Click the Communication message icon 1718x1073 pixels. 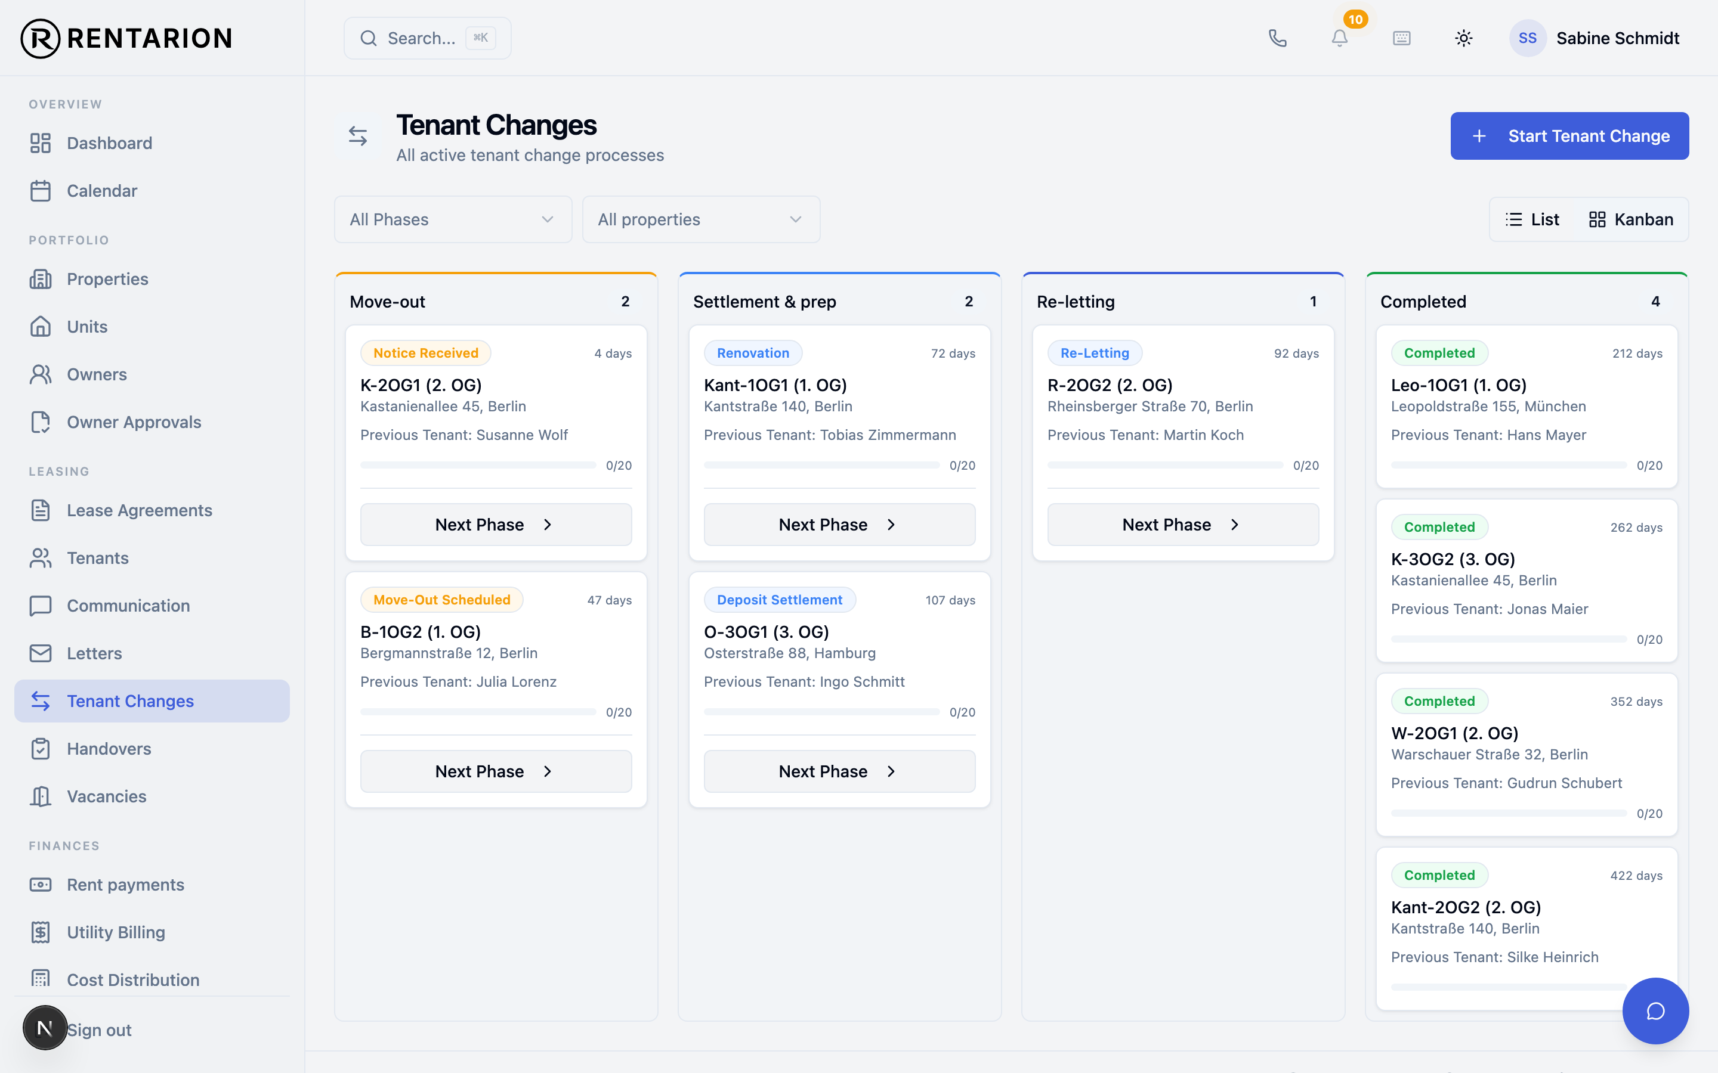pos(41,605)
